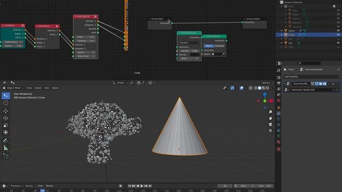Choose the Move tool
Image resolution: width=342 pixels, height=192 pixels.
(x=6, y=111)
